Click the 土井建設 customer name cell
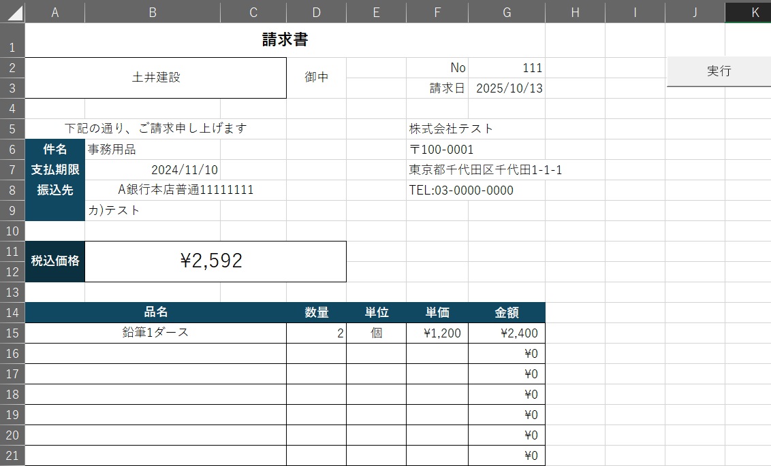The width and height of the screenshot is (771, 466). 156,78
